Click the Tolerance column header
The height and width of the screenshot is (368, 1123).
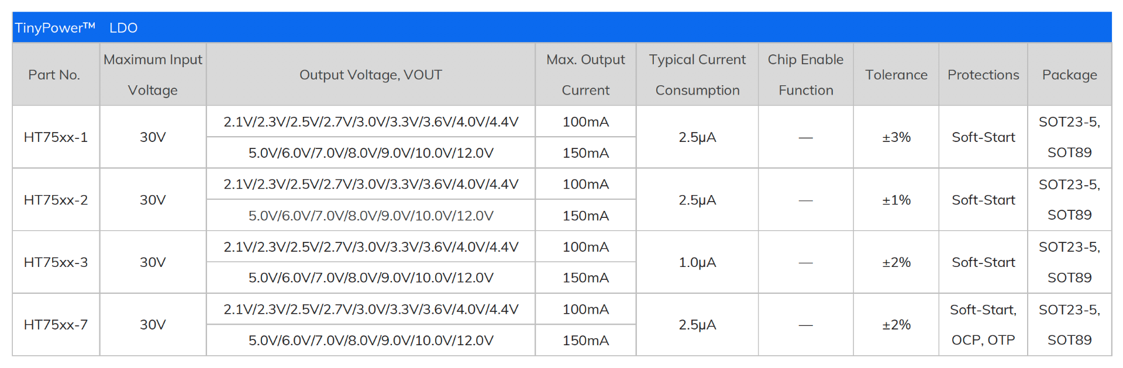896,75
